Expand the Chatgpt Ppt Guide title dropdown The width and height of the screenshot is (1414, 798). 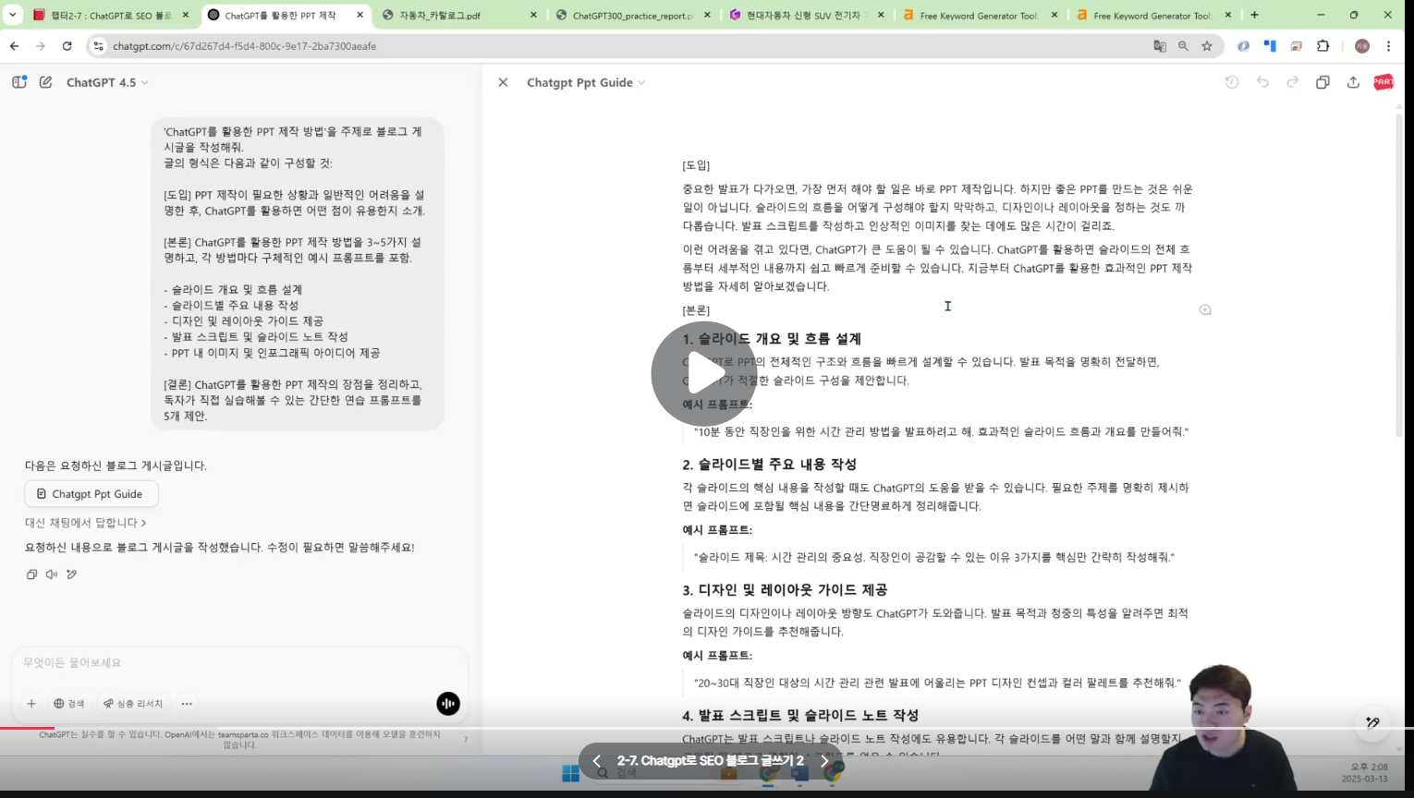click(586, 82)
